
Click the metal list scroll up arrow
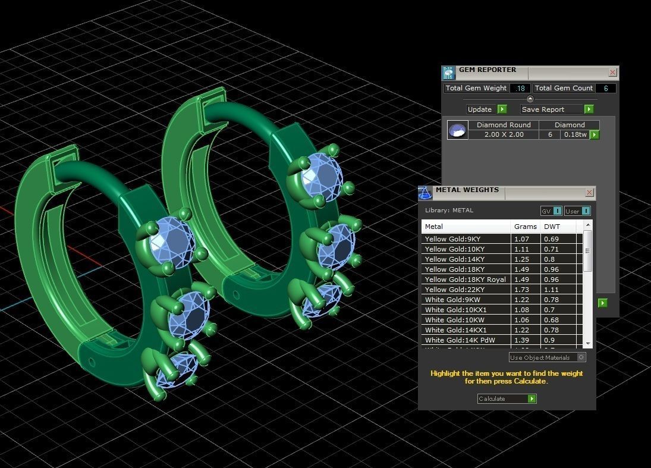pos(588,225)
